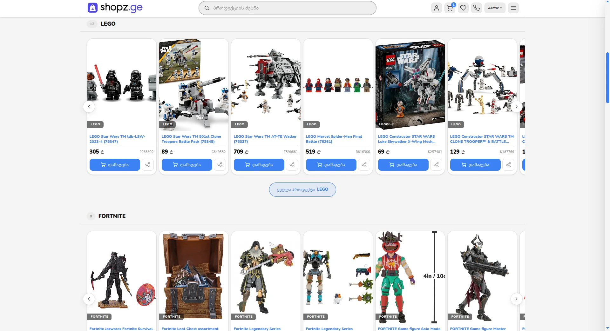Share LEGO Star Wars tdb-LSW-2023-4 product
Image resolution: width=610 pixels, height=331 pixels.
pyautogui.click(x=148, y=165)
